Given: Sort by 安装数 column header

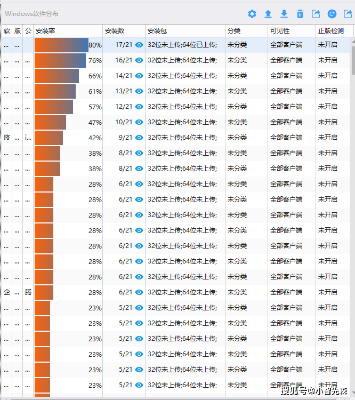Looking at the screenshot, I should (115, 31).
